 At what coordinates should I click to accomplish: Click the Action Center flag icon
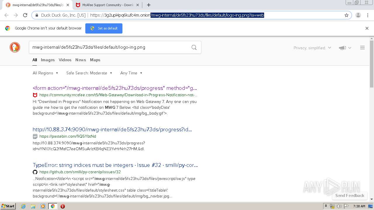(x=346, y=206)
